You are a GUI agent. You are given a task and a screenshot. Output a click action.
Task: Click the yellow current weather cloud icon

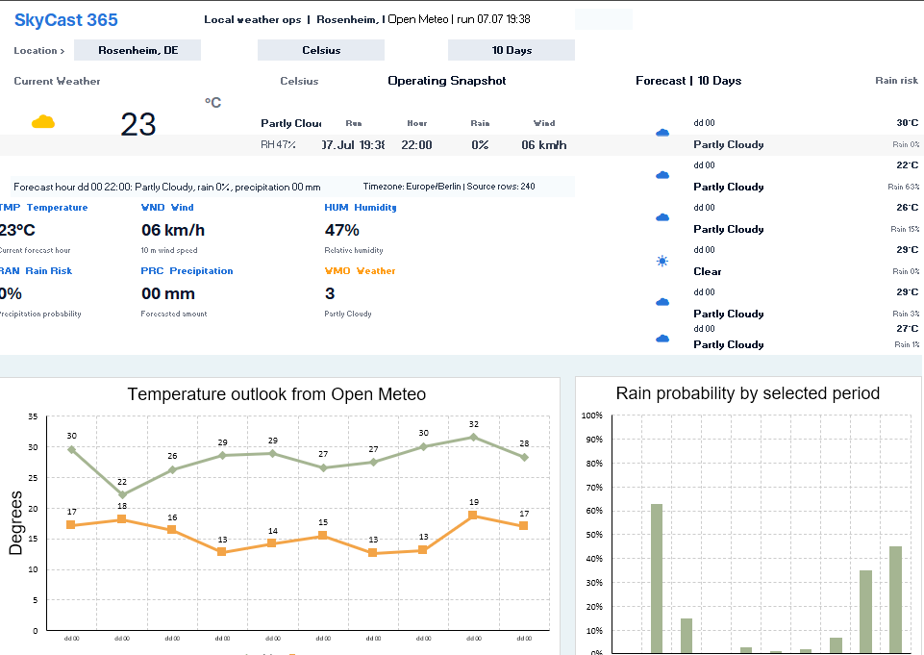[x=43, y=122]
